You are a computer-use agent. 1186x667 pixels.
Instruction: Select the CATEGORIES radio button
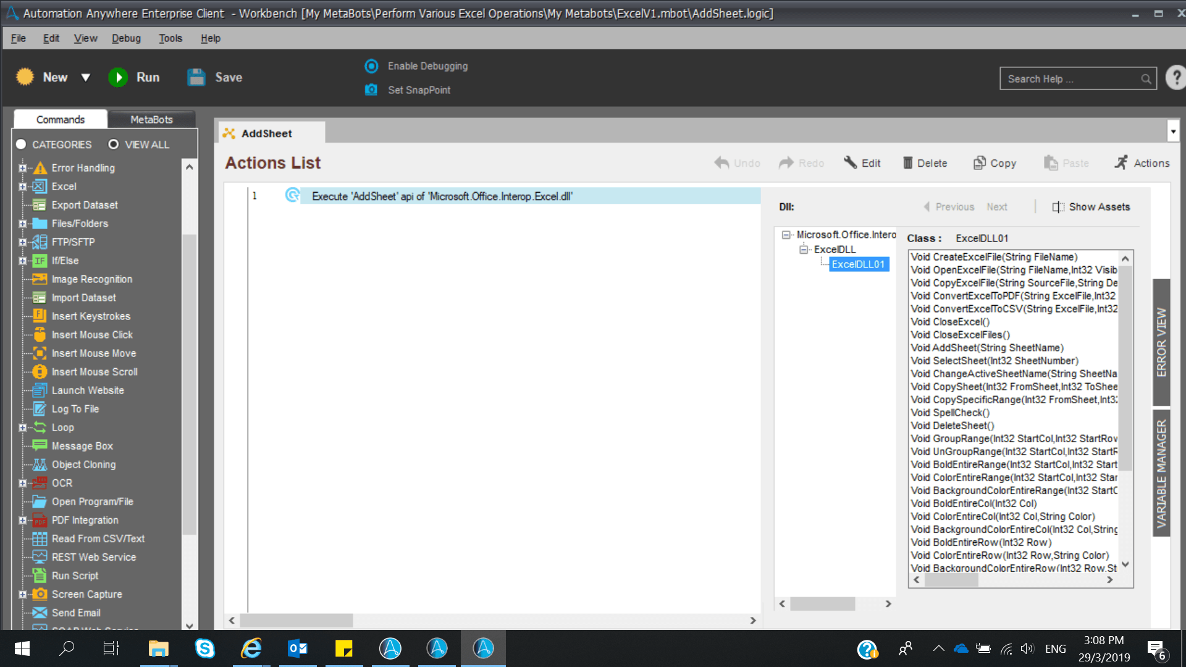[21, 144]
